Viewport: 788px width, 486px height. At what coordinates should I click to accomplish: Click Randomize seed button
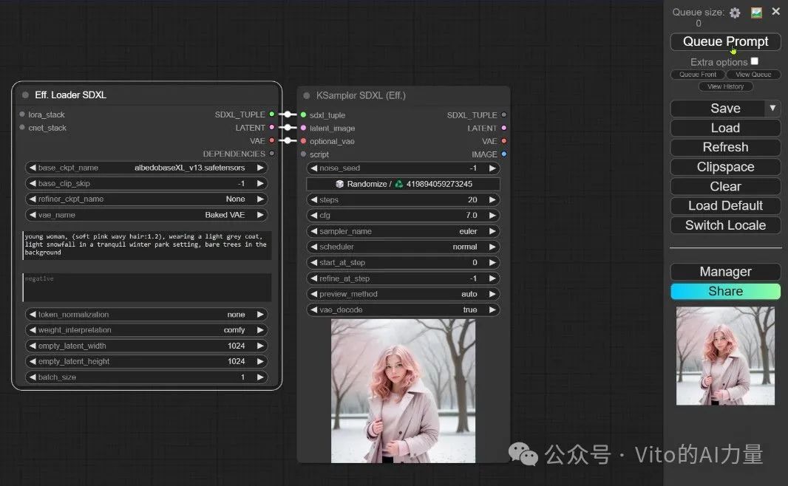[x=403, y=184]
